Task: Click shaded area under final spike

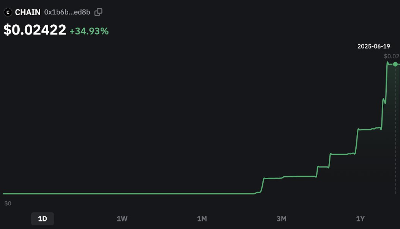Action: 390,127
